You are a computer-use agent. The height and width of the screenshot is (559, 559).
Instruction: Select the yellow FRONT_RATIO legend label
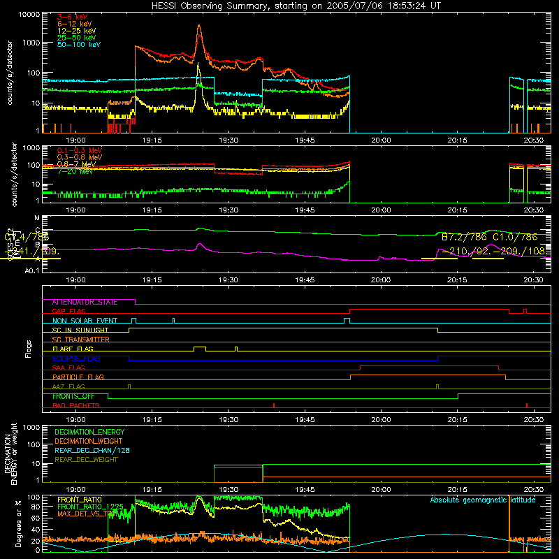[80, 500]
